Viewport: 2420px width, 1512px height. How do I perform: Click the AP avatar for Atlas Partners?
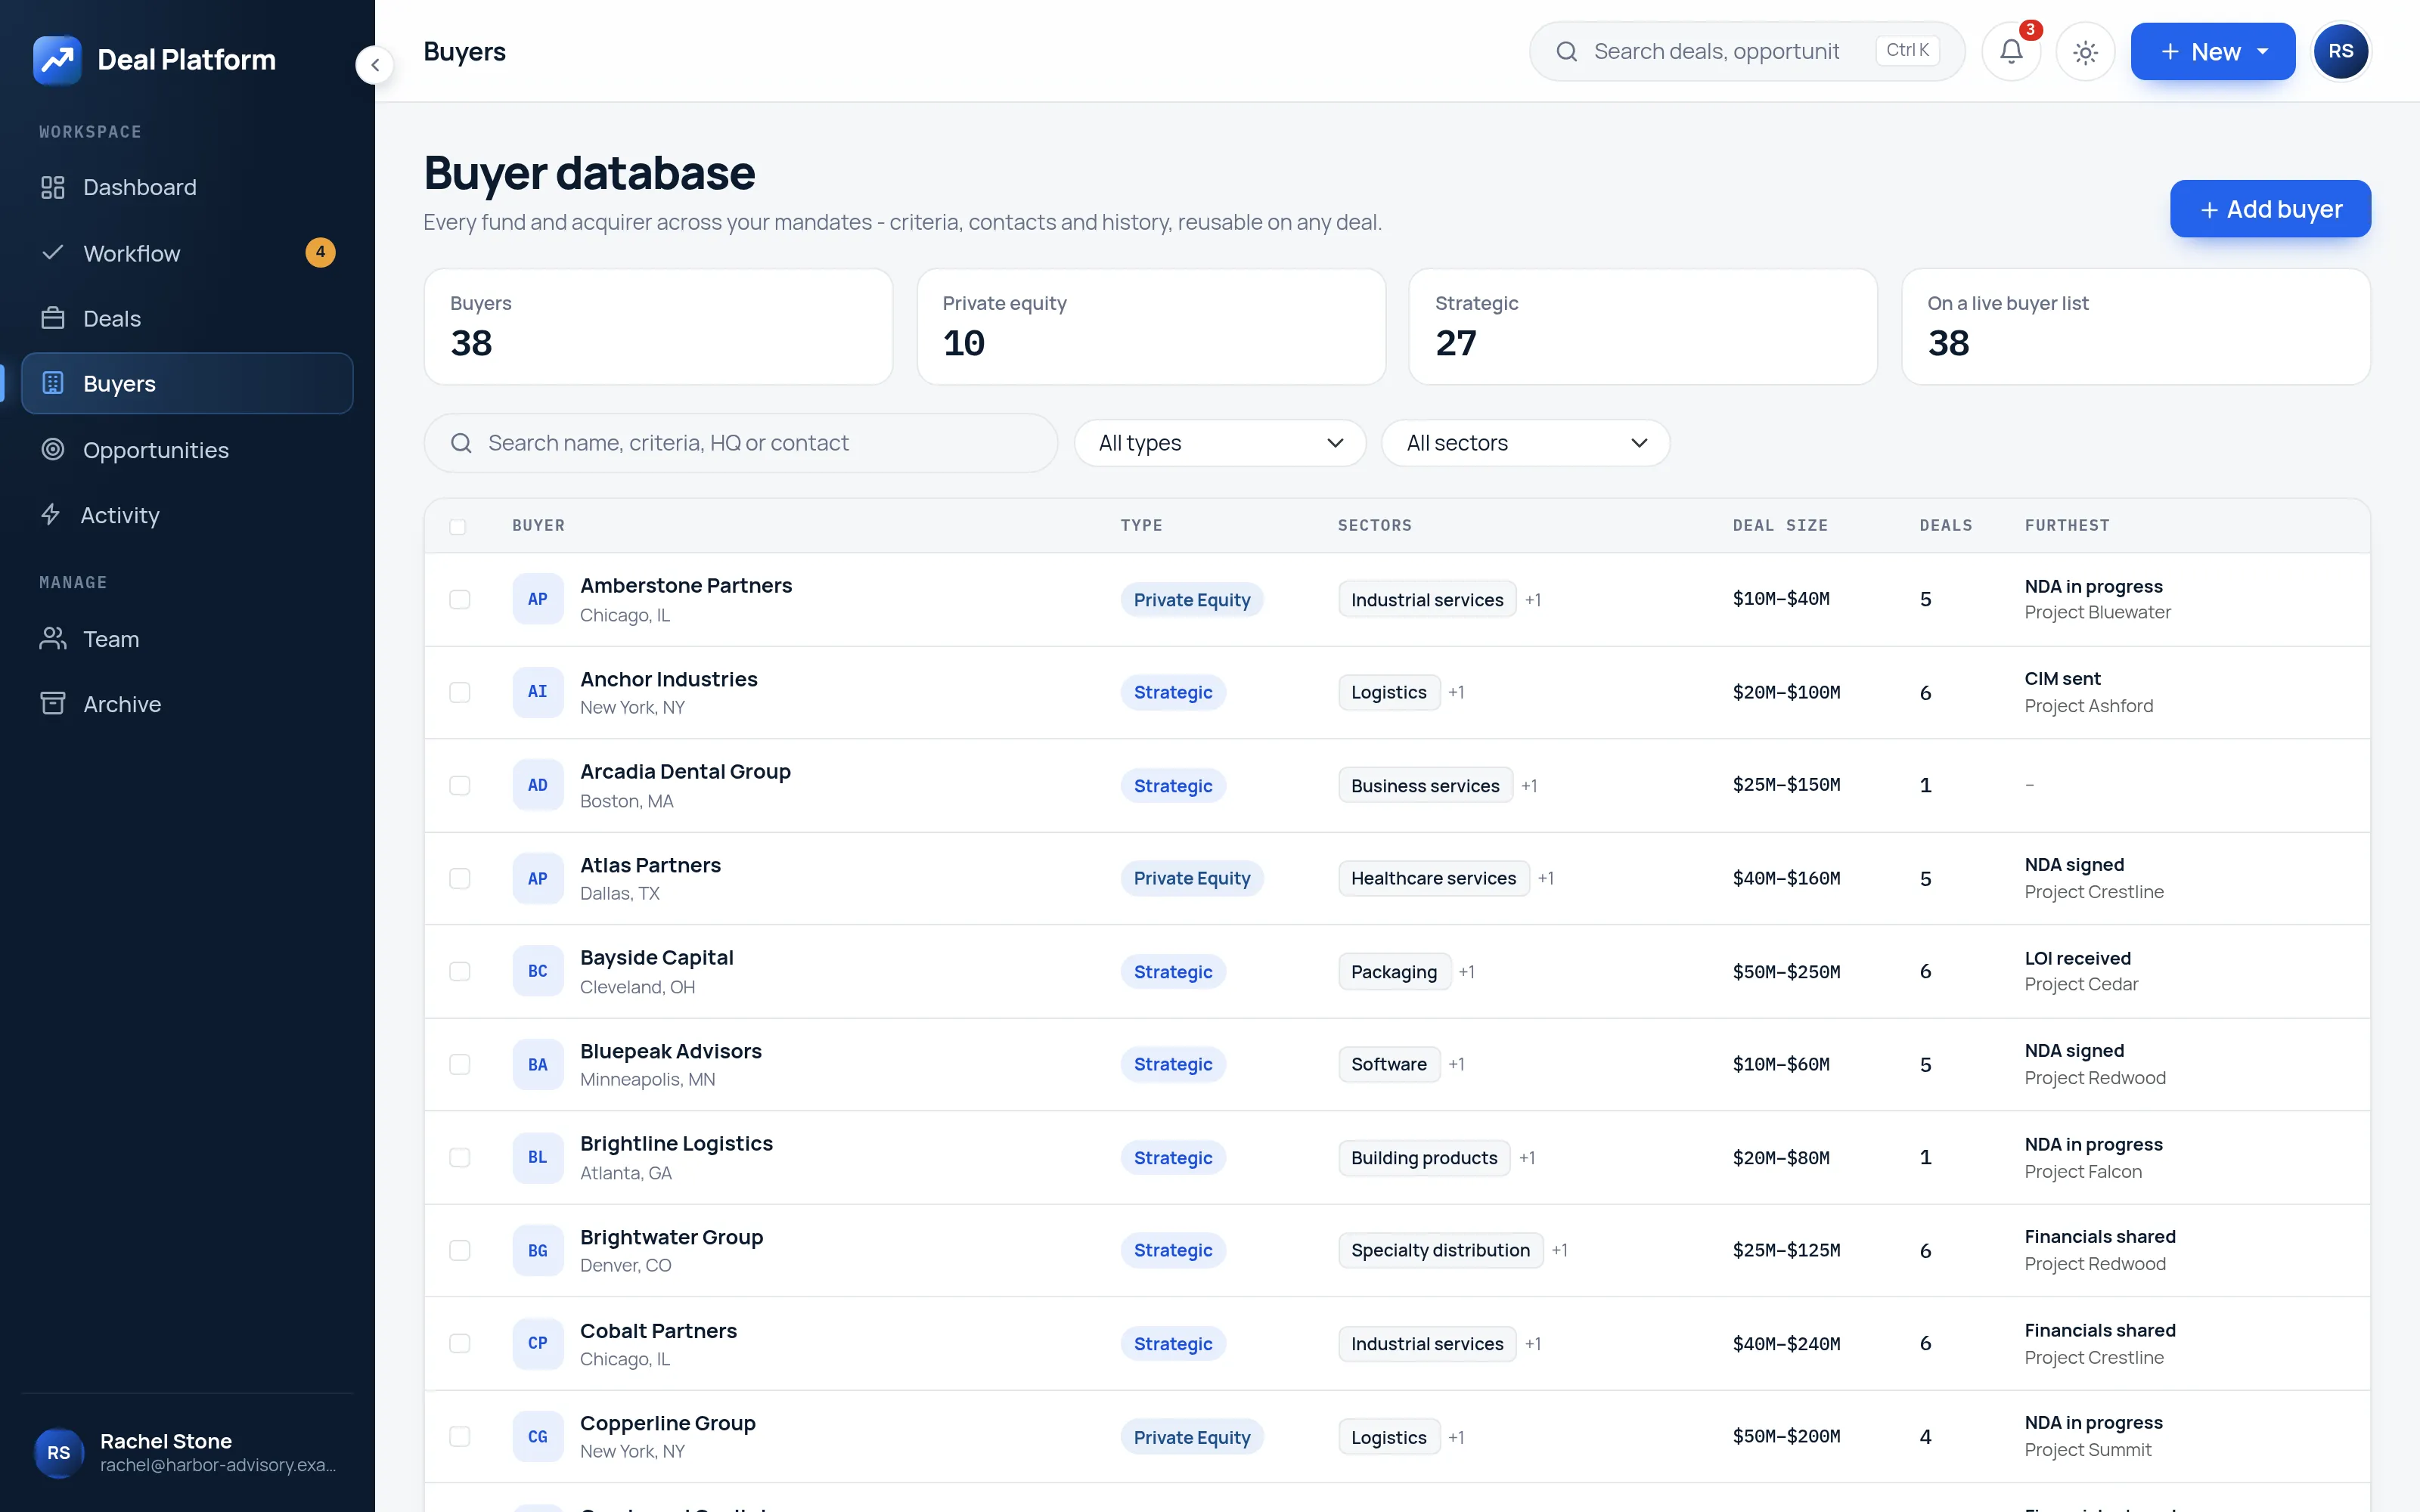(538, 878)
